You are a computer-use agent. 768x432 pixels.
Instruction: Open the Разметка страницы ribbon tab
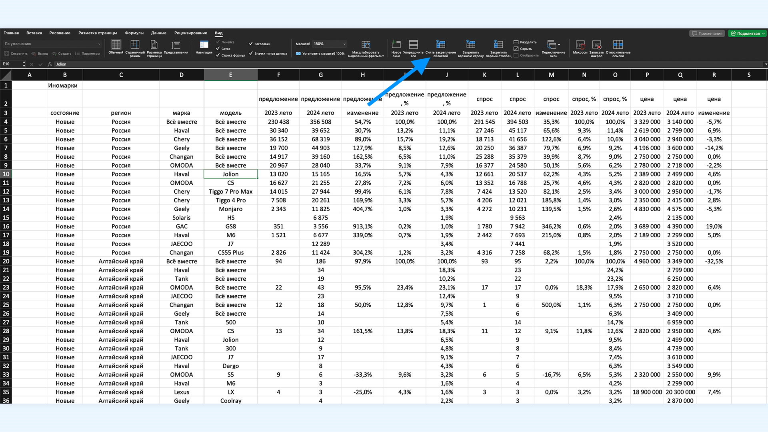[x=98, y=33]
